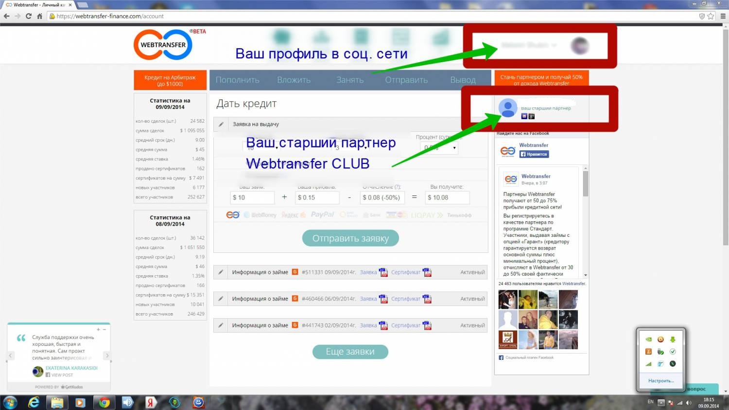The image size is (729, 410).
Task: Open Занять tab in navigation bar
Action: (350, 80)
